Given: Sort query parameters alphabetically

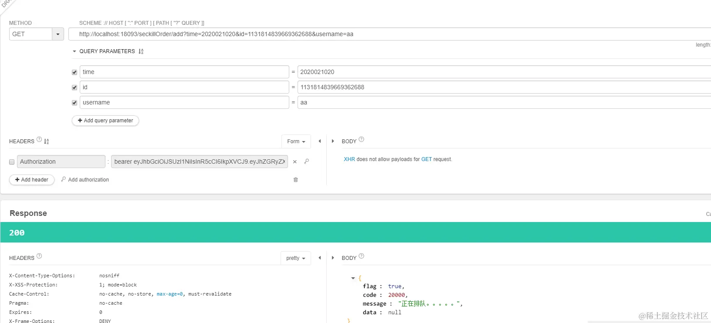Looking at the screenshot, I should (141, 51).
